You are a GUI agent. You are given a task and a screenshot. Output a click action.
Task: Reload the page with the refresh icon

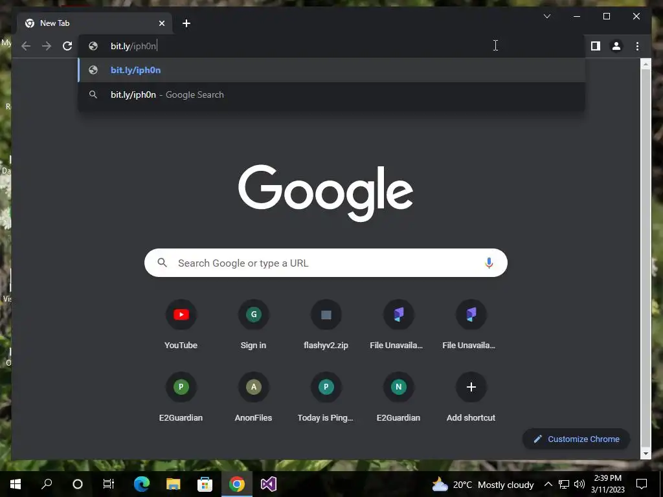(x=67, y=46)
